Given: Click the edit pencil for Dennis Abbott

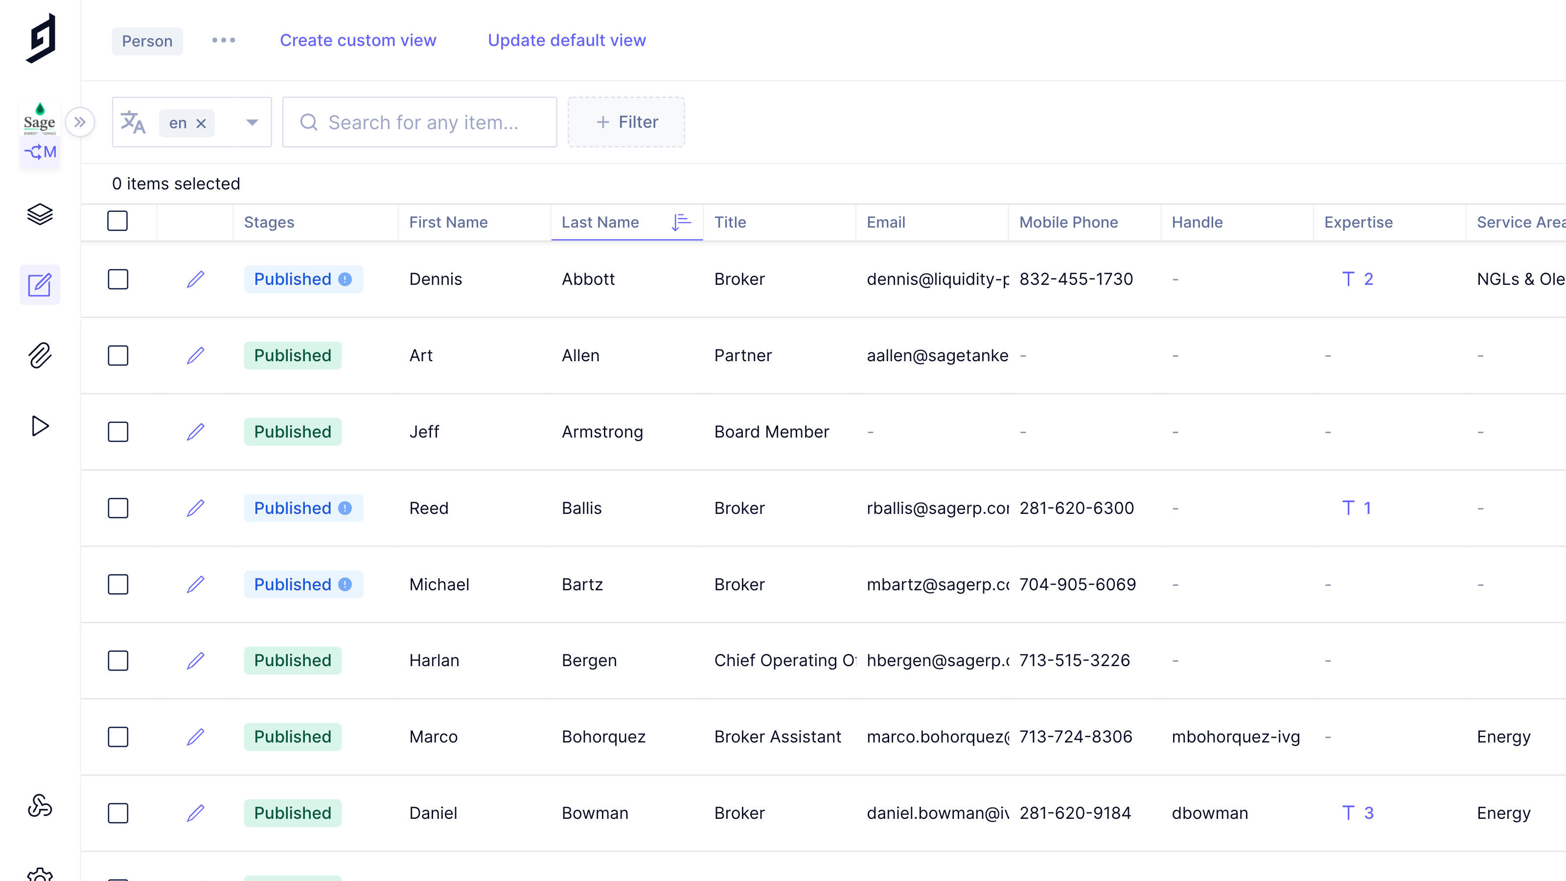Looking at the screenshot, I should click(195, 279).
